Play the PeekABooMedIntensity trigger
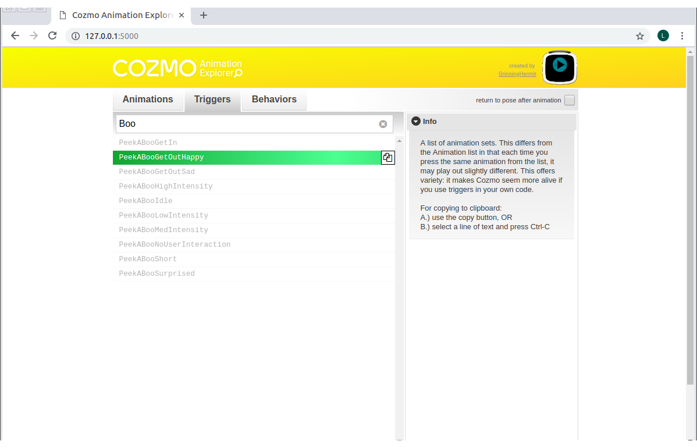697x448 pixels. point(254,230)
